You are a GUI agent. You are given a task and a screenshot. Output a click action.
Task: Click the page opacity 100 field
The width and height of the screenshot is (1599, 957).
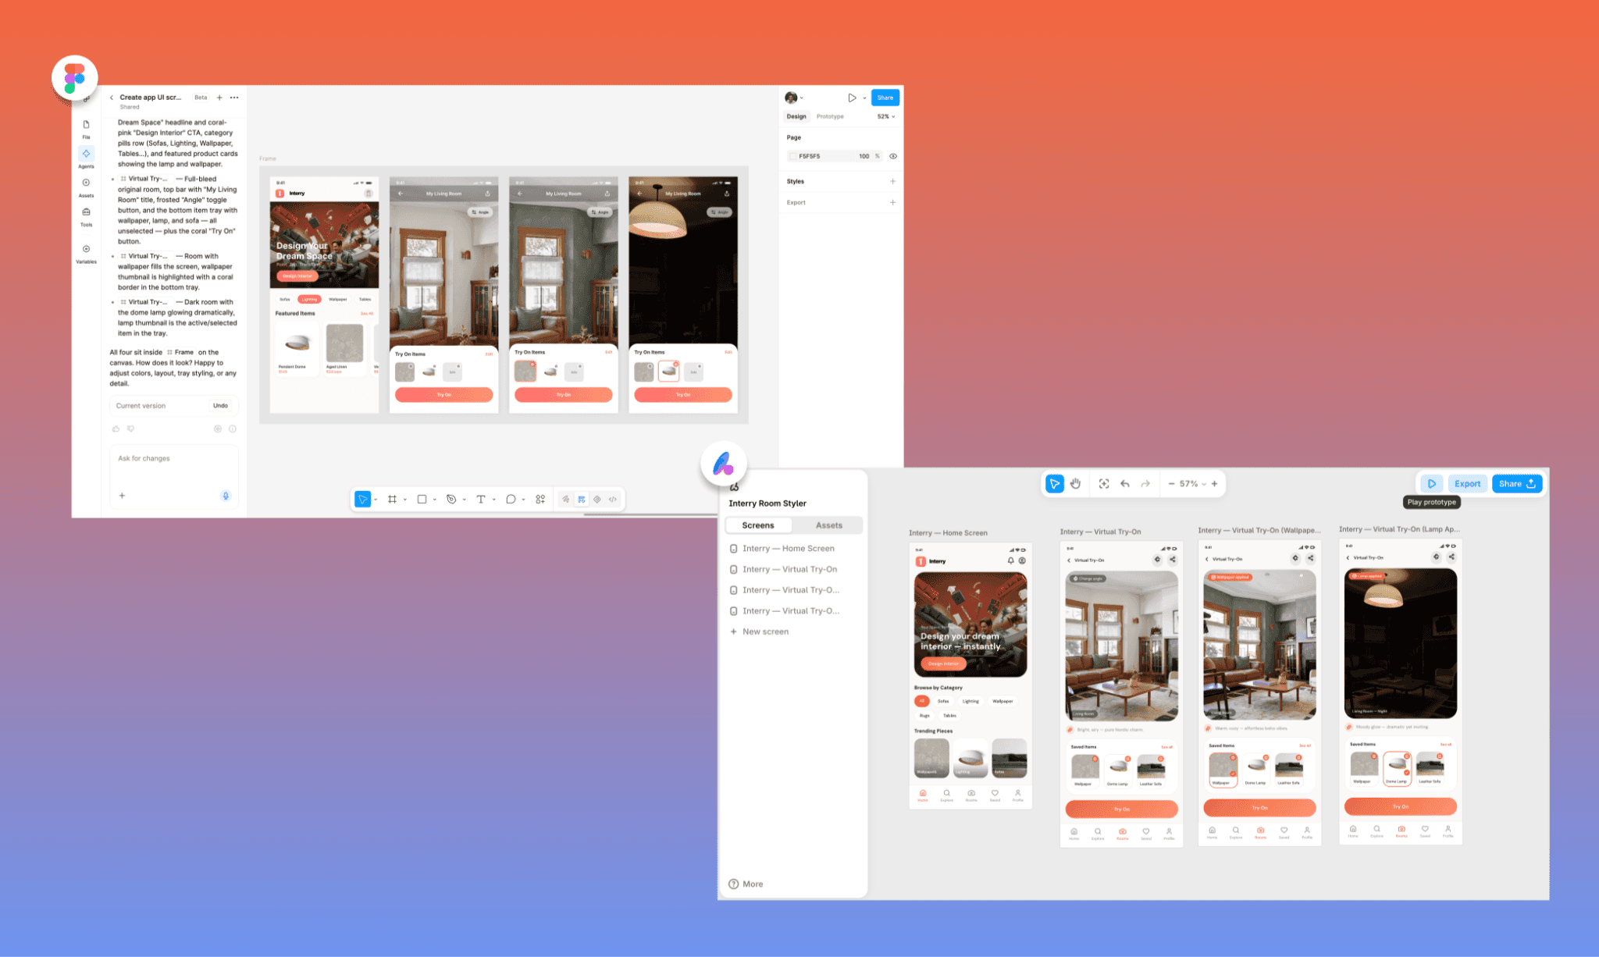[864, 156]
